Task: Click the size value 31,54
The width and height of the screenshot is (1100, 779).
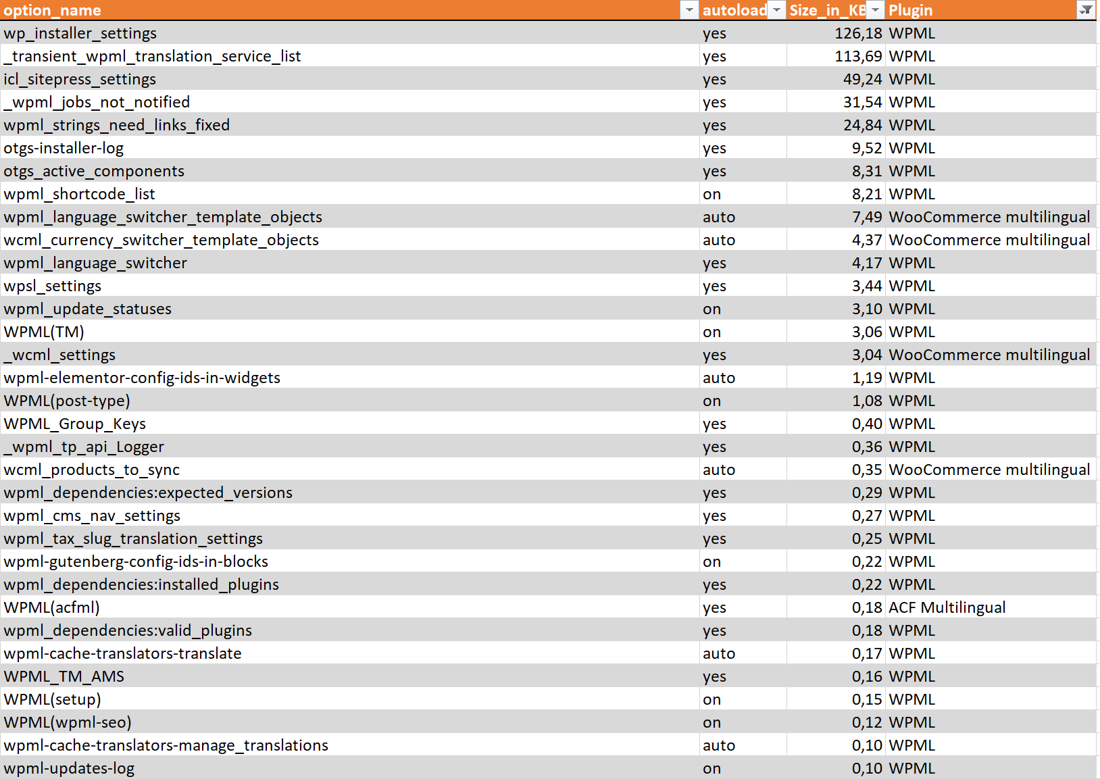Action: (836, 102)
